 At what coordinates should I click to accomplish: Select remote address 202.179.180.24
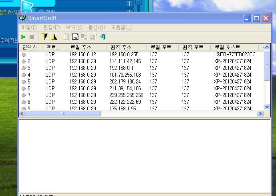pos(125,82)
